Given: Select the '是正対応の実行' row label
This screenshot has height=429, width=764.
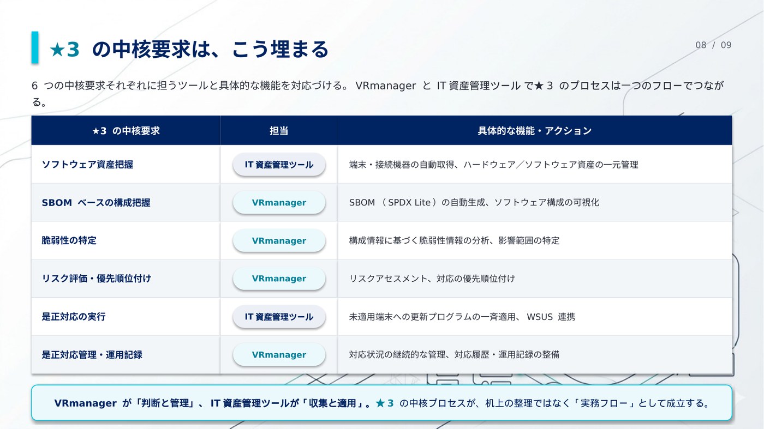Looking at the screenshot, I should click(74, 316).
